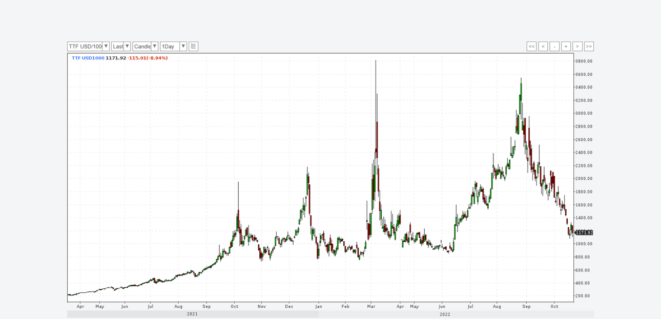The height and width of the screenshot is (319, 661).
Task: Click the 2000.00 price axis label
Action: pyautogui.click(x=584, y=179)
